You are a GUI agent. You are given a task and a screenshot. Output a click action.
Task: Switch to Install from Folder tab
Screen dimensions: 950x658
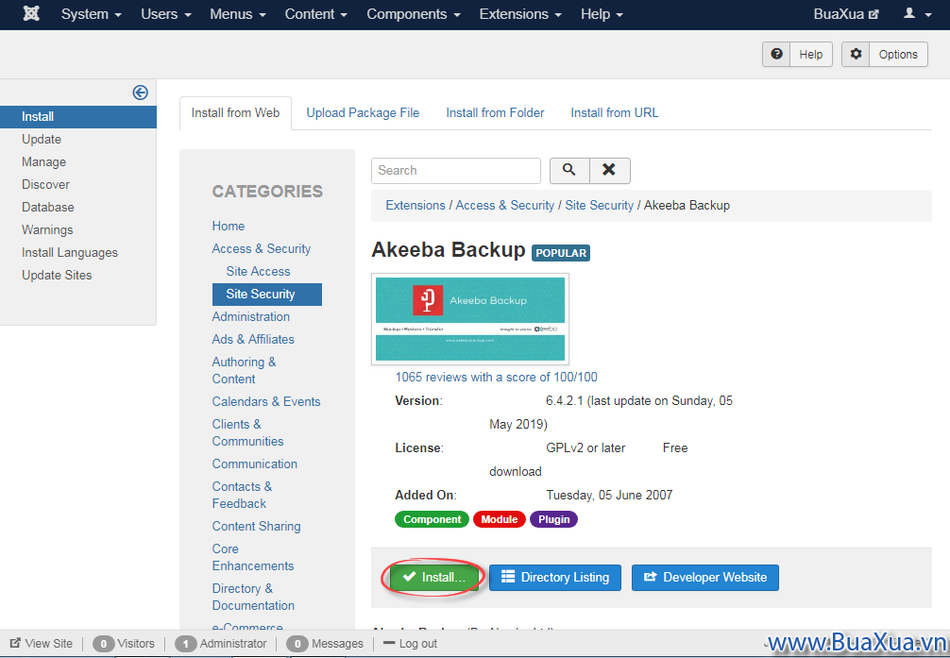pos(495,112)
